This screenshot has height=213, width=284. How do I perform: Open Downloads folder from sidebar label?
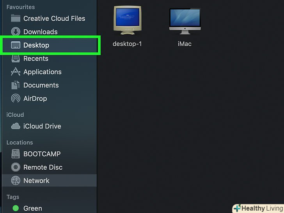click(40, 32)
